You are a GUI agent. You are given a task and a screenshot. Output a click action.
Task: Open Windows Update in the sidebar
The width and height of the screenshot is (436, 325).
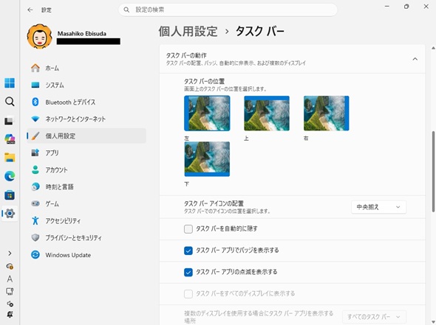pyautogui.click(x=86, y=255)
